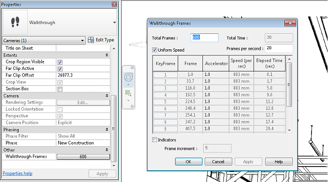Click the Frame increment field
This screenshot has width=328, height=182.
(217, 148)
